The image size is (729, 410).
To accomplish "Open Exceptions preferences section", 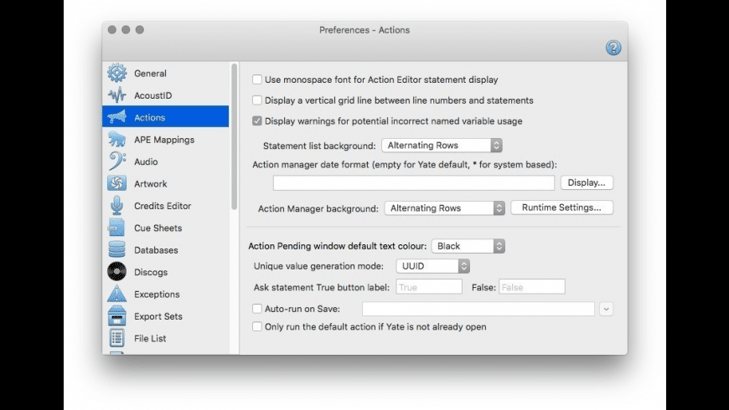I will (166, 294).
